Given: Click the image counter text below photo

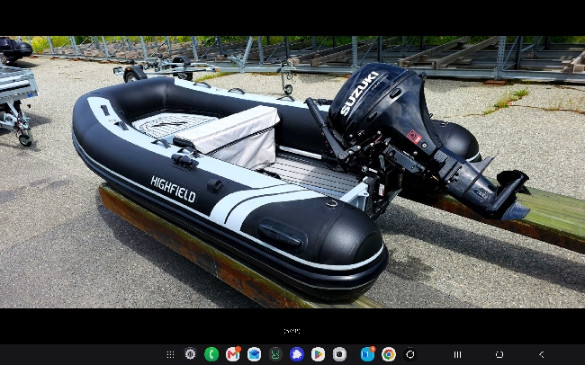Looking at the screenshot, I should click(292, 331).
